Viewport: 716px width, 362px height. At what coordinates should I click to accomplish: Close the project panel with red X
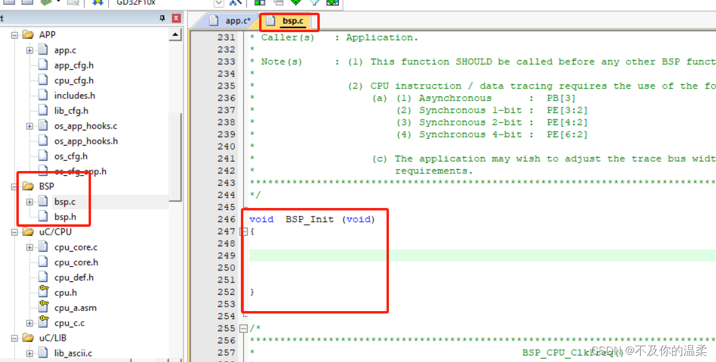coord(176,18)
